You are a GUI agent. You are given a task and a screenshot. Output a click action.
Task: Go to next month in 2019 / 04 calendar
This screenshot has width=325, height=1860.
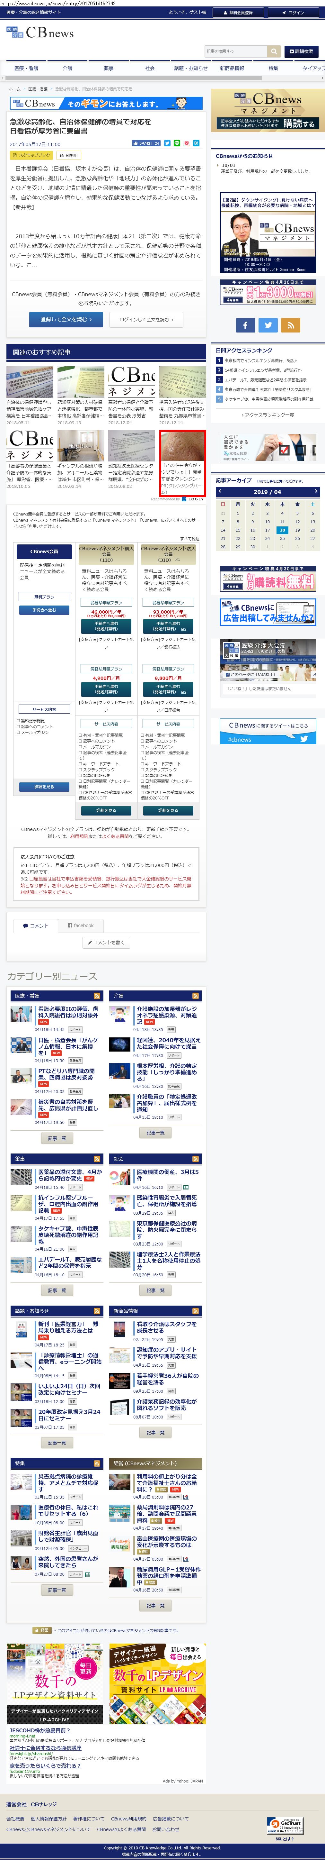(316, 492)
